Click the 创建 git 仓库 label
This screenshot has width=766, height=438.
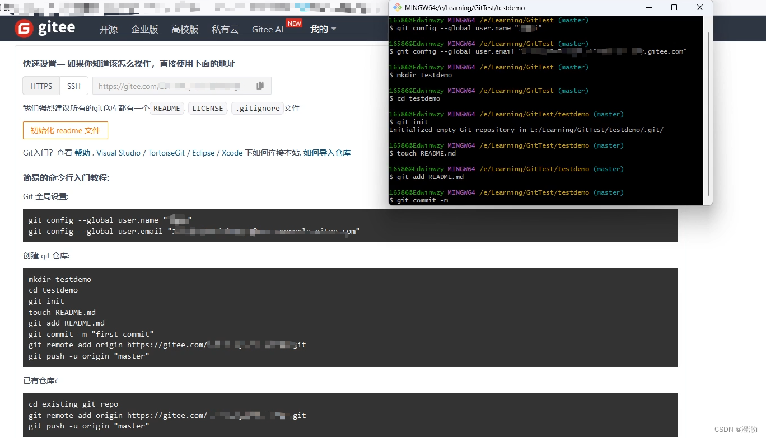pos(46,256)
